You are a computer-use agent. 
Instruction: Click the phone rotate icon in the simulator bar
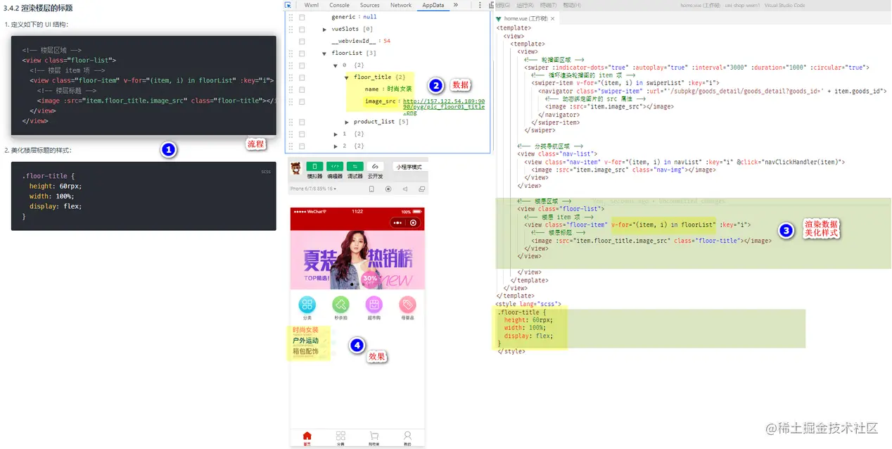pyautogui.click(x=371, y=189)
